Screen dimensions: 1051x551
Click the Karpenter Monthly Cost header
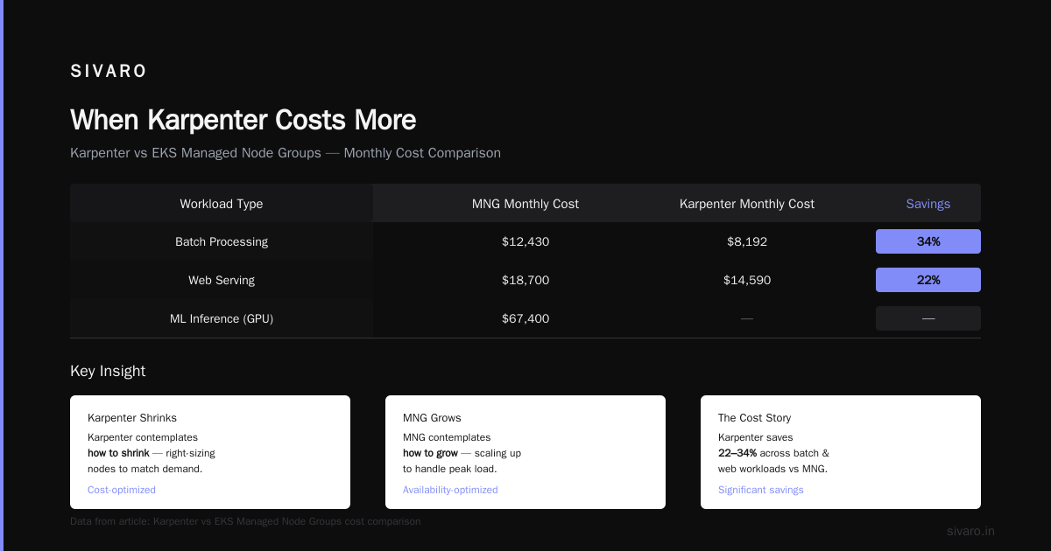tap(747, 204)
